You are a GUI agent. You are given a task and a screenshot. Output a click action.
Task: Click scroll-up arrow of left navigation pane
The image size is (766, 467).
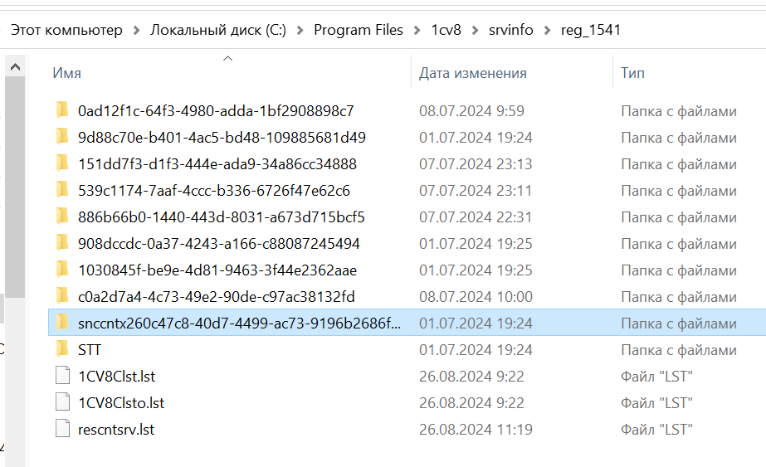(x=15, y=66)
